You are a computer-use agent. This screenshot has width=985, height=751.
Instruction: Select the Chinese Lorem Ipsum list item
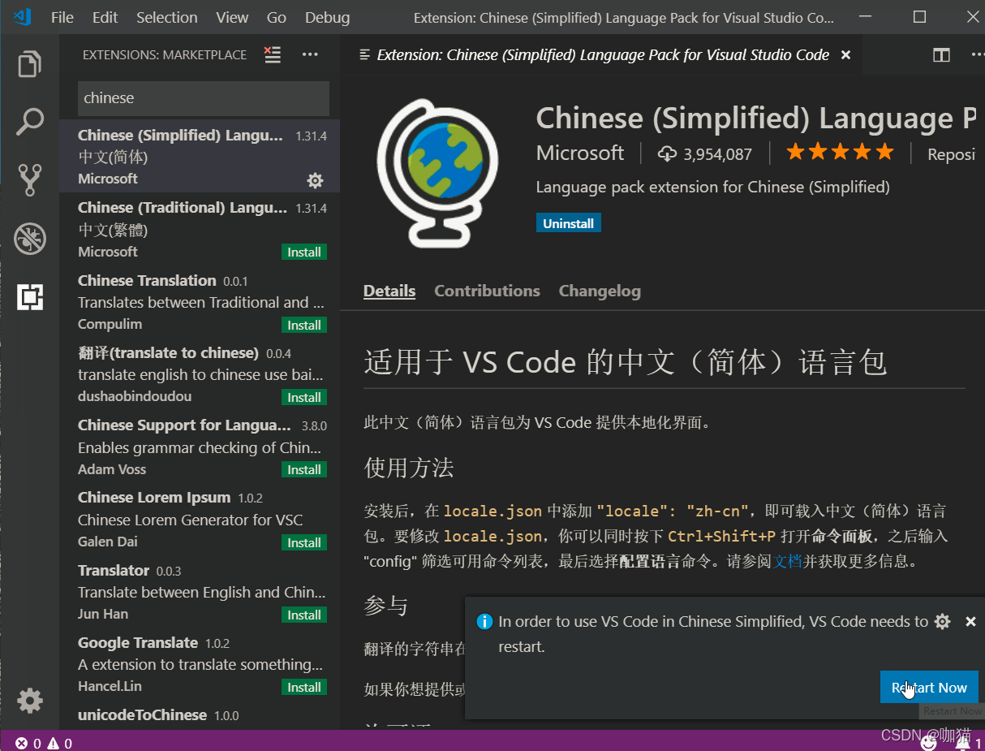point(200,519)
